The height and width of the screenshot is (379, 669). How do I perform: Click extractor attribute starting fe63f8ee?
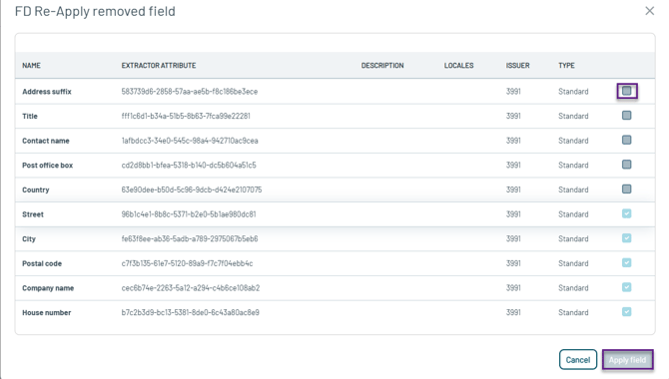click(x=190, y=238)
